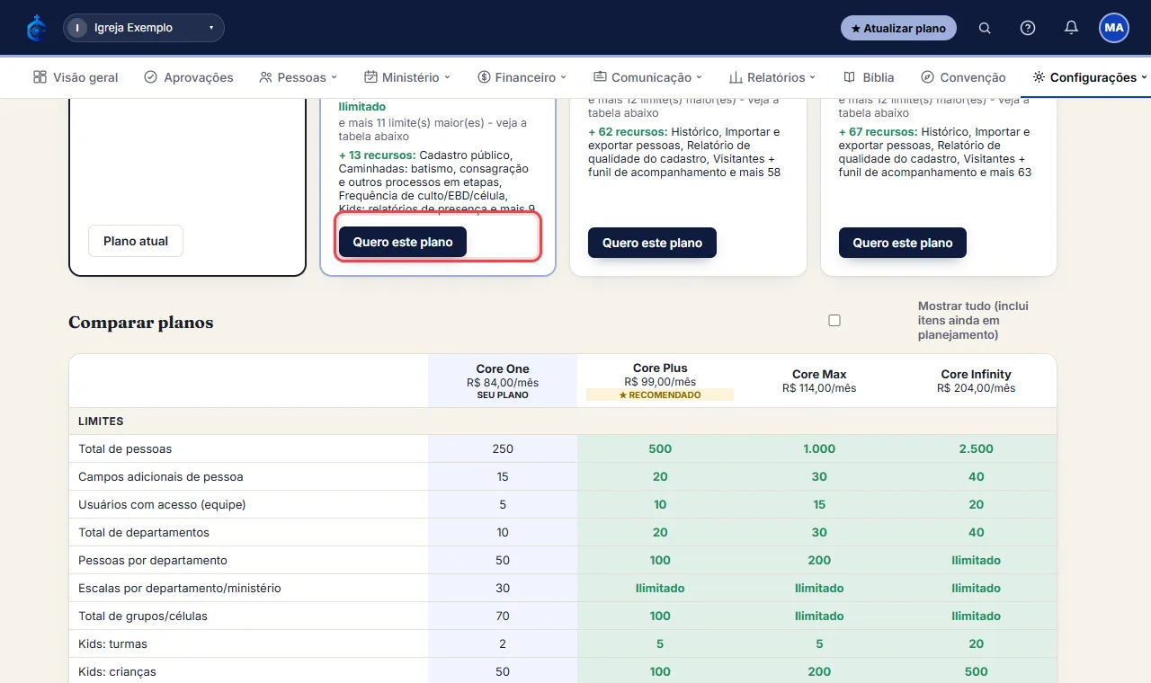Click the Core Max column header
Image resolution: width=1151 pixels, height=683 pixels.
pyautogui.click(x=819, y=381)
